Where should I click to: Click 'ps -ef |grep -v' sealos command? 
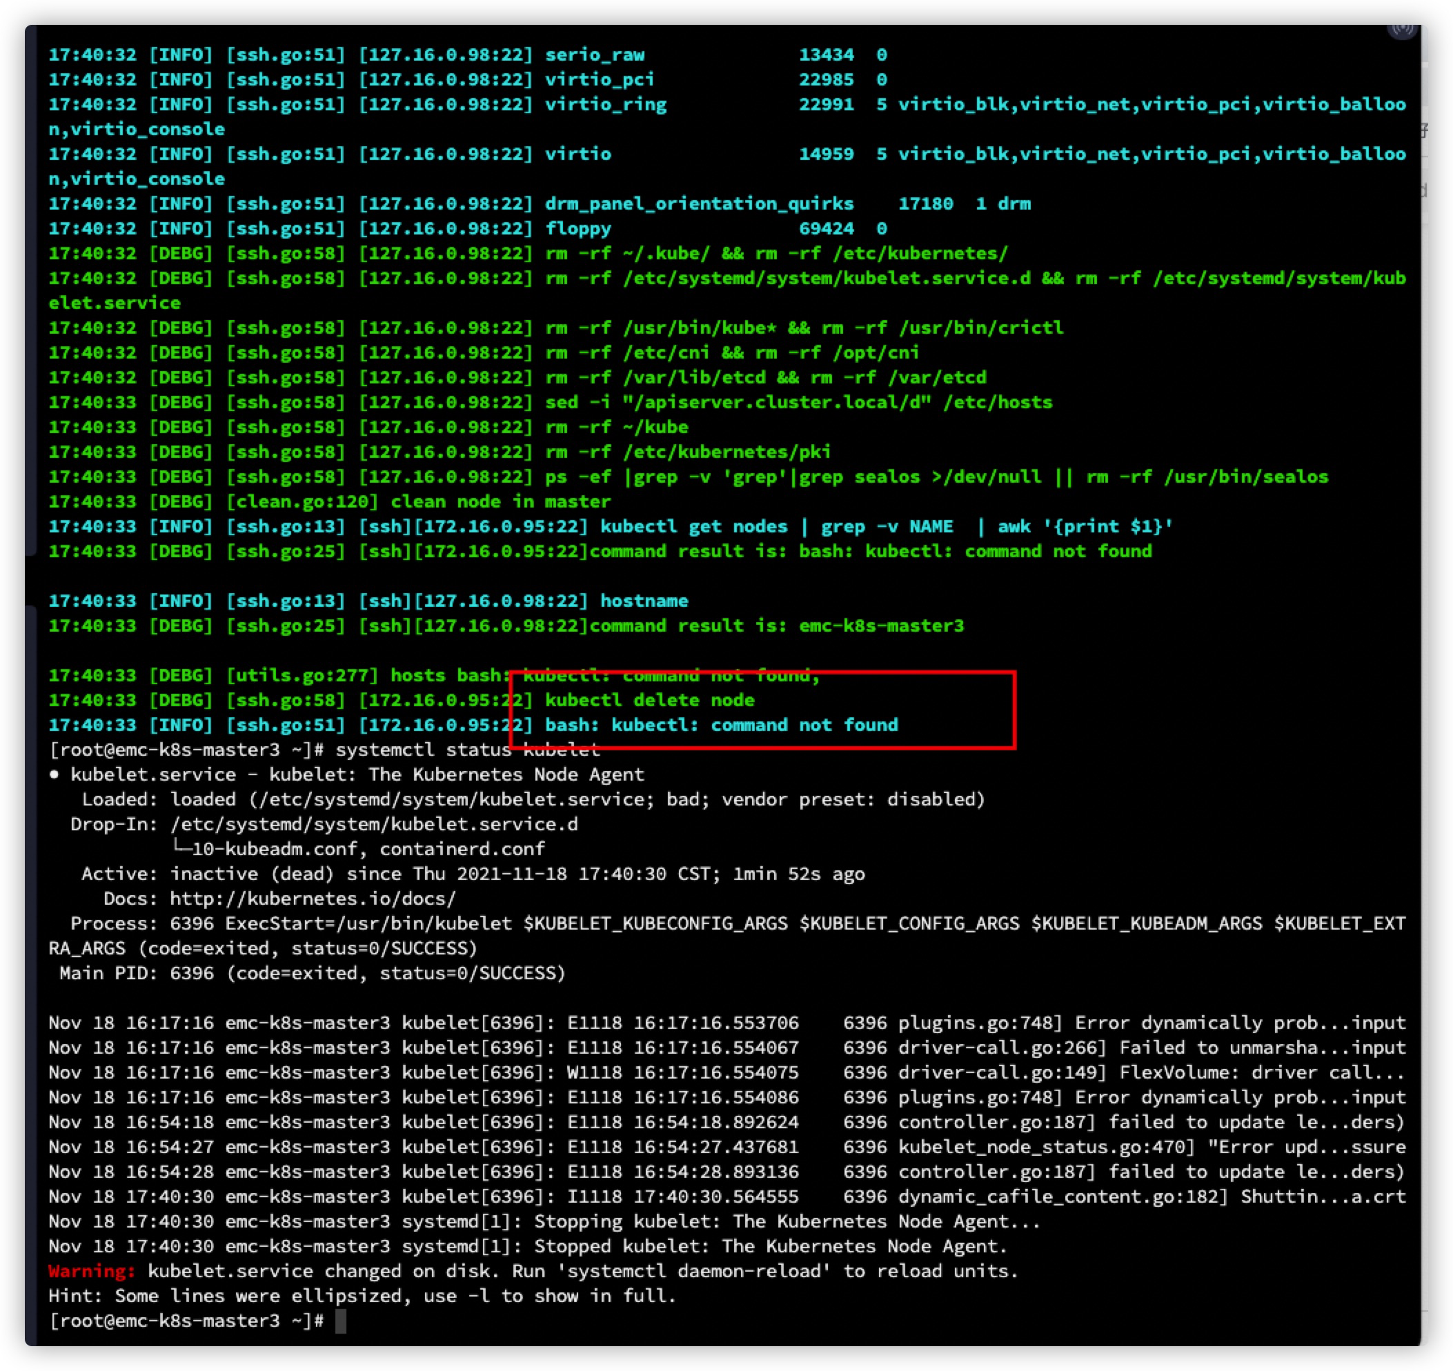click(936, 477)
